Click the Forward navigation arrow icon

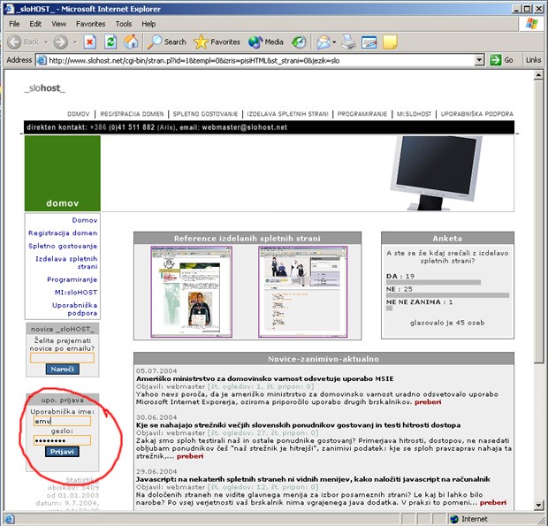[x=60, y=42]
